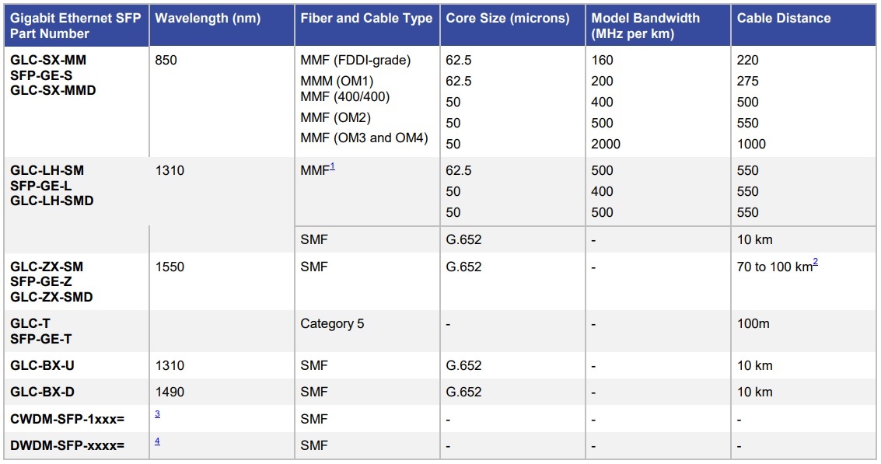
Task: Select the 100m cable distance value
Action: pyautogui.click(x=753, y=323)
